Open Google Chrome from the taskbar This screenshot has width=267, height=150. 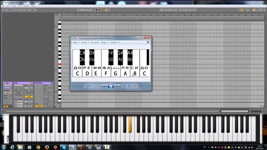pyautogui.click(x=38, y=147)
